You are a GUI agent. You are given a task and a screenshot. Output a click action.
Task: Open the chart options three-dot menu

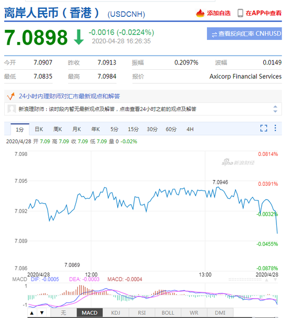click(275, 128)
